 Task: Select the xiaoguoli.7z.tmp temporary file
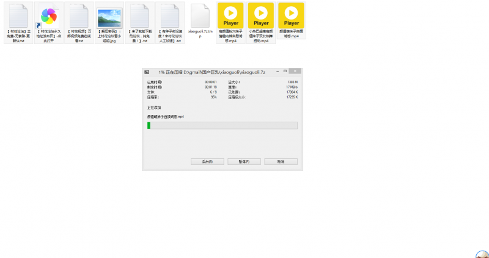point(200,17)
